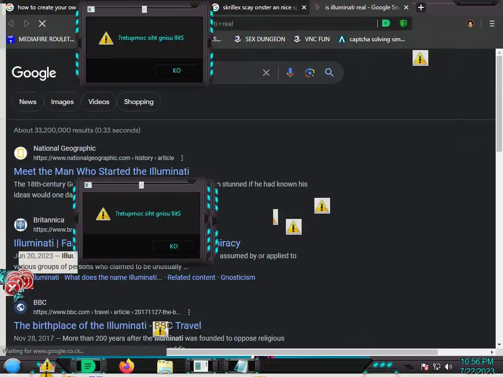
Task: Click the slider handle atop the dialog over the tab bar
Action: [144, 9]
